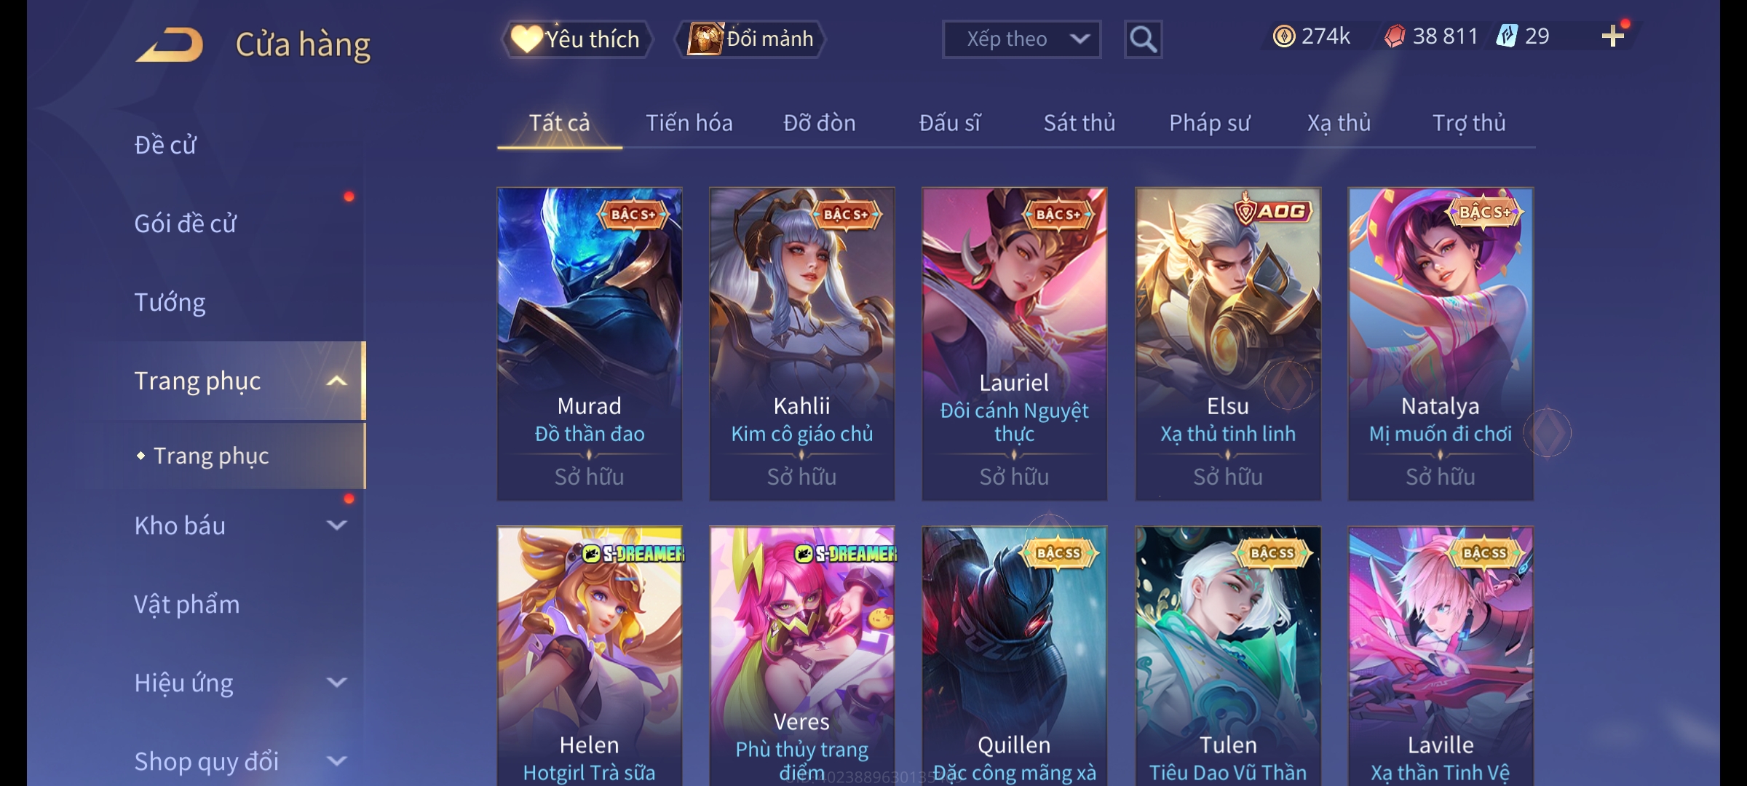
Task: Open the Xếp theo sort dropdown
Action: [1021, 39]
